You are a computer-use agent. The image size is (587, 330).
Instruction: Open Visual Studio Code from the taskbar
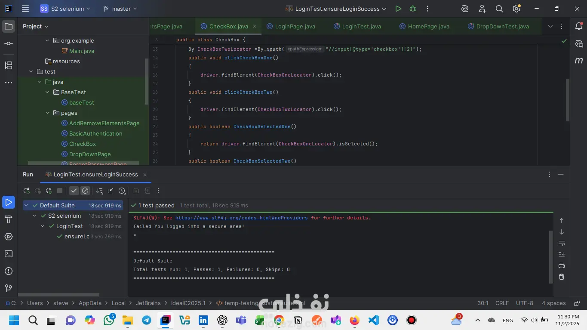tap(373, 320)
